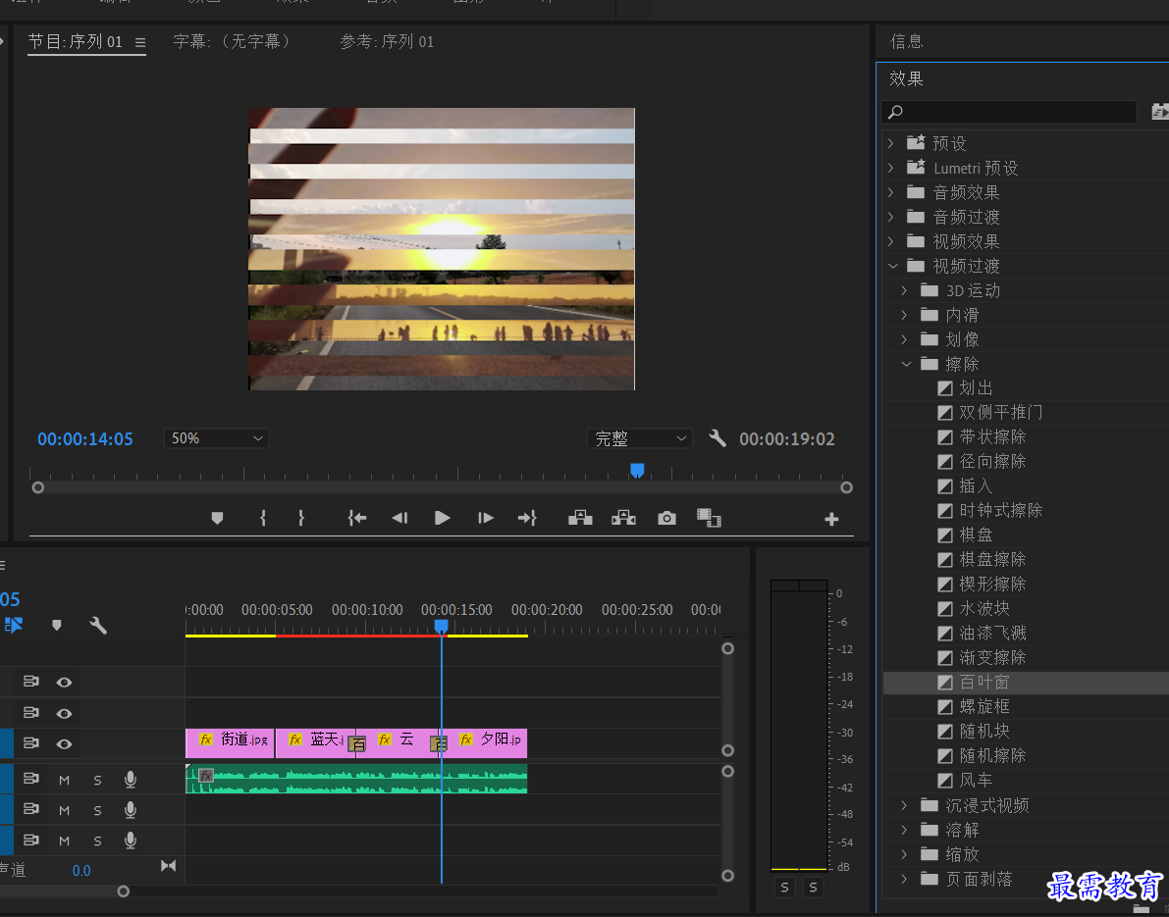1169x917 pixels.
Task: Click the go-to-end icon beside 声道 volume
Action: click(169, 866)
